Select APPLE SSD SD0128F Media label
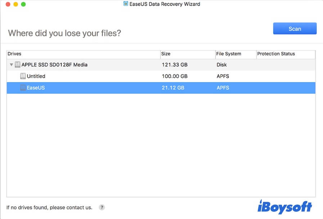This screenshot has width=323, height=219. pyautogui.click(x=54, y=65)
